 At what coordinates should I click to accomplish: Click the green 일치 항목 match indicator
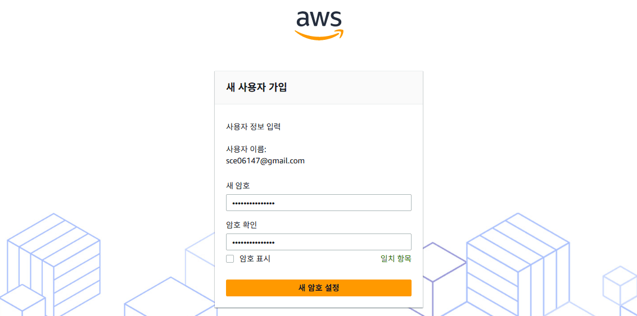click(396, 259)
